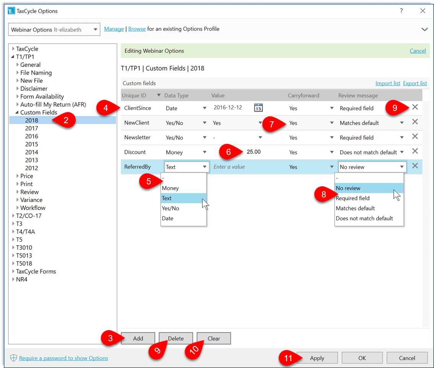Click the Export list link
This screenshot has height=368, width=434.
tap(414, 83)
